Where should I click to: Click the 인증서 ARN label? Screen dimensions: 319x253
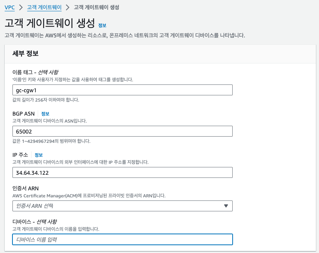coord(25,188)
